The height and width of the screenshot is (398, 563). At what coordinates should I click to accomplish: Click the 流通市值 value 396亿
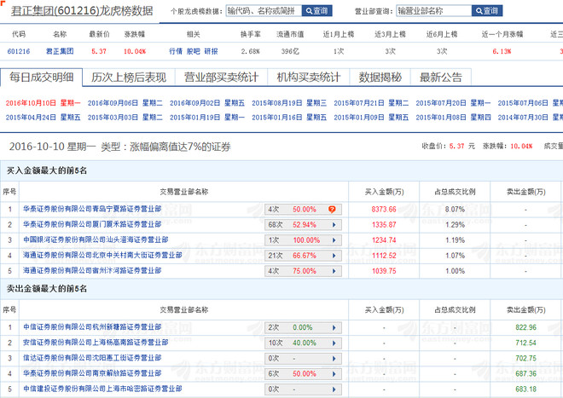tap(290, 51)
